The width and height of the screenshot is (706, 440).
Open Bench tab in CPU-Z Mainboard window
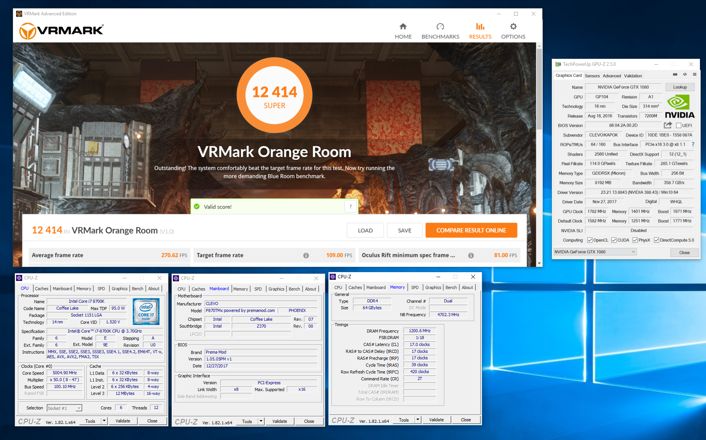click(294, 289)
